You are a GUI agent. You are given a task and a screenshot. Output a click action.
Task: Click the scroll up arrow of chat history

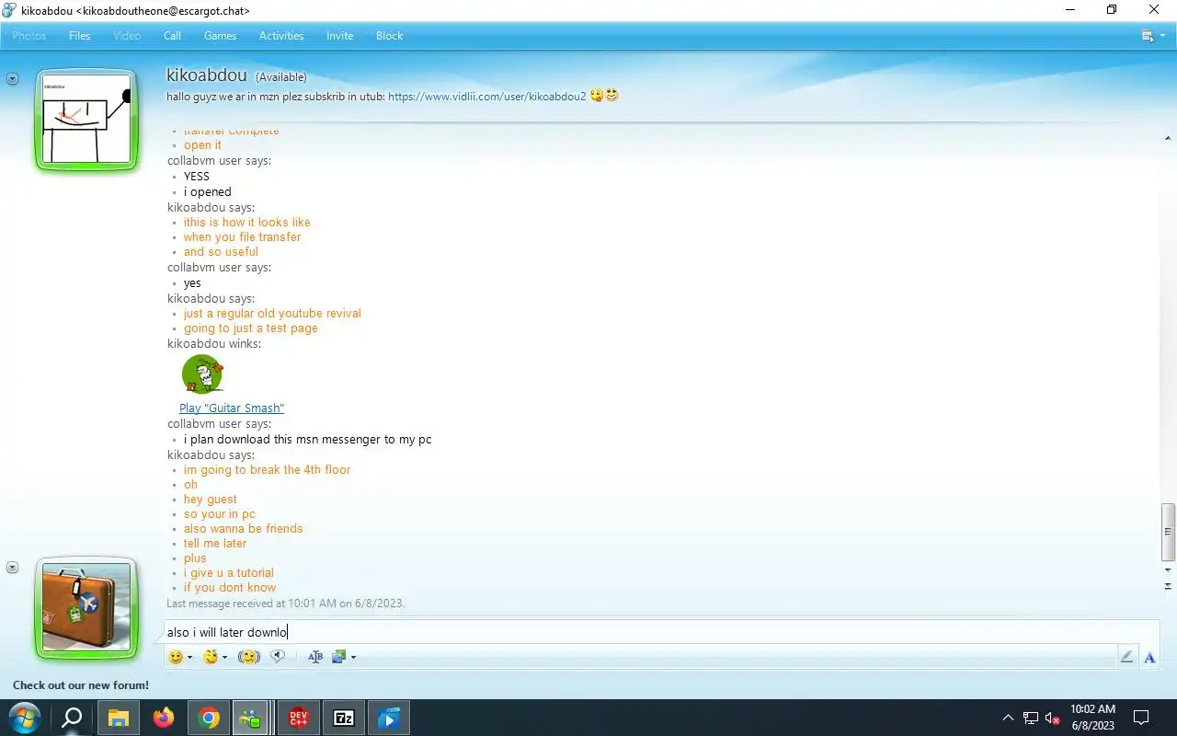[1168, 138]
